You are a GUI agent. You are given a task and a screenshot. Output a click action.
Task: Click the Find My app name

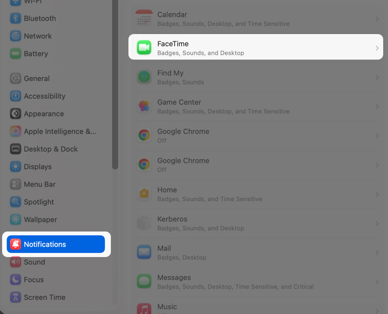170,73
